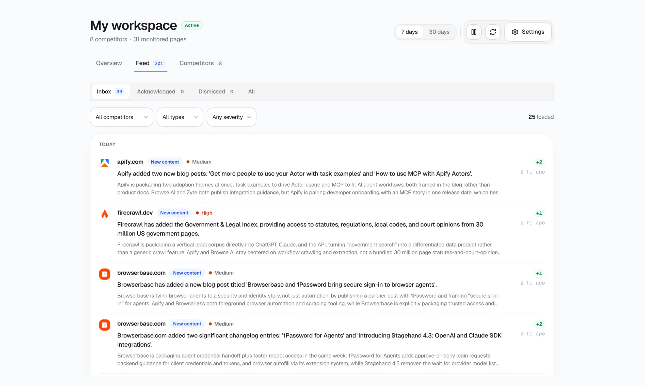Image resolution: width=645 pixels, height=386 pixels.
Task: Click the Apify logo icon
Action: [x=105, y=163]
